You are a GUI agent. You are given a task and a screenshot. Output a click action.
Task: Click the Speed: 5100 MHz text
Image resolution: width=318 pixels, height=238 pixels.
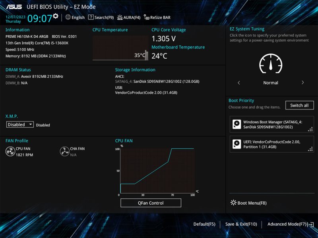tap(20, 50)
